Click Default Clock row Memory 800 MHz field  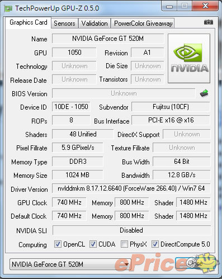(132, 216)
